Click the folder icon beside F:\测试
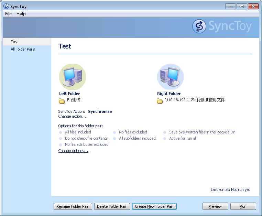 click(x=62, y=101)
